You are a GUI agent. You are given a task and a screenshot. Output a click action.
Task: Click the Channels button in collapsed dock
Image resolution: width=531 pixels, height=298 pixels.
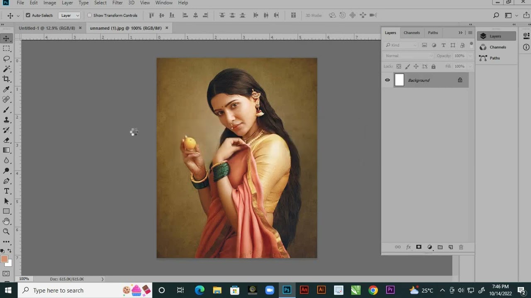tap(496, 47)
